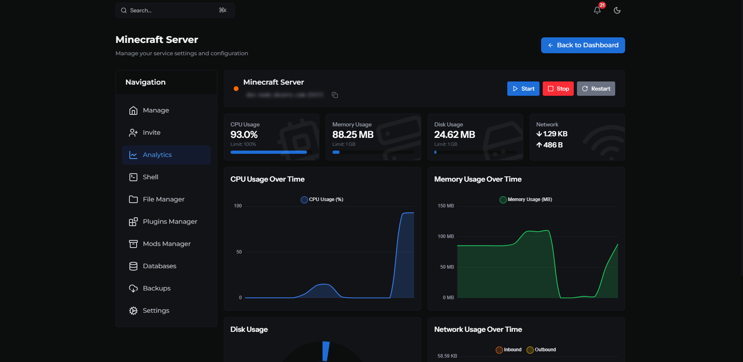Go Back to Dashboard
The height and width of the screenshot is (362, 743).
click(x=583, y=45)
